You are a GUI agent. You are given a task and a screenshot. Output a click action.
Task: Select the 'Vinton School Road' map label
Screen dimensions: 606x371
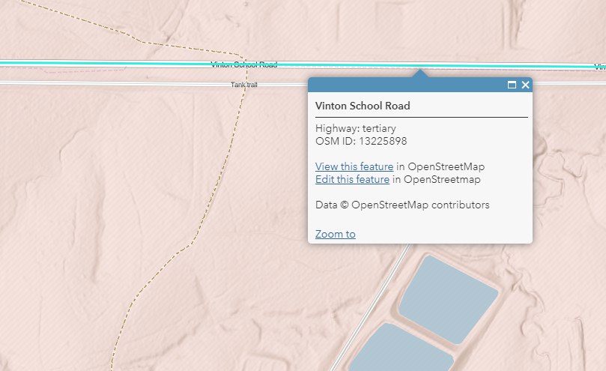(x=244, y=64)
